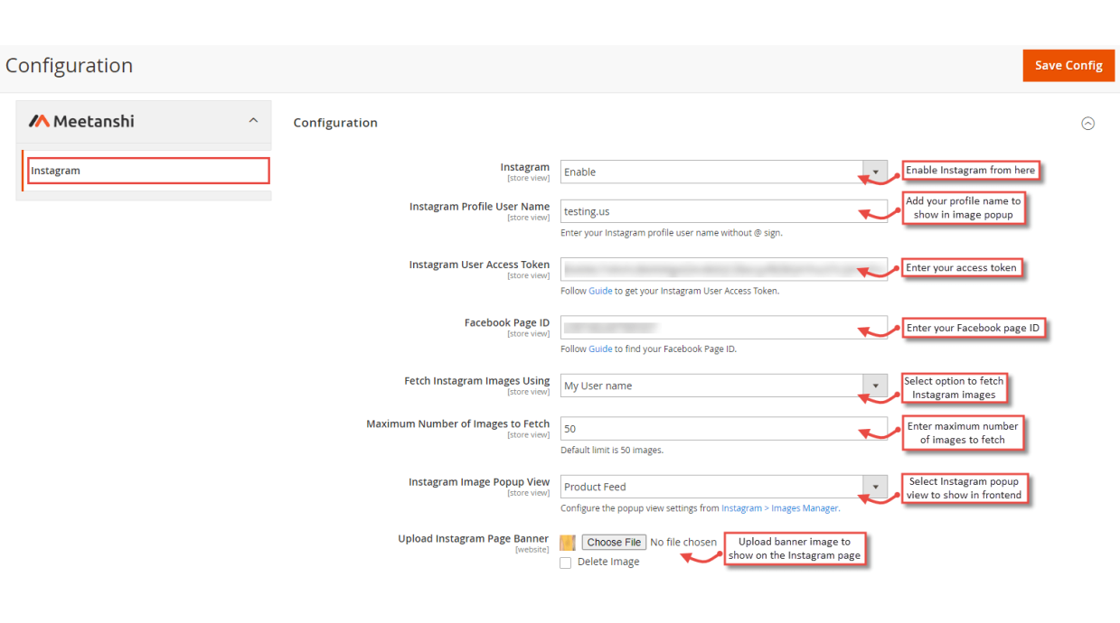1120x623 pixels.
Task: Open the Fetch Instagram Images Using dropdown
Action: pos(723,386)
